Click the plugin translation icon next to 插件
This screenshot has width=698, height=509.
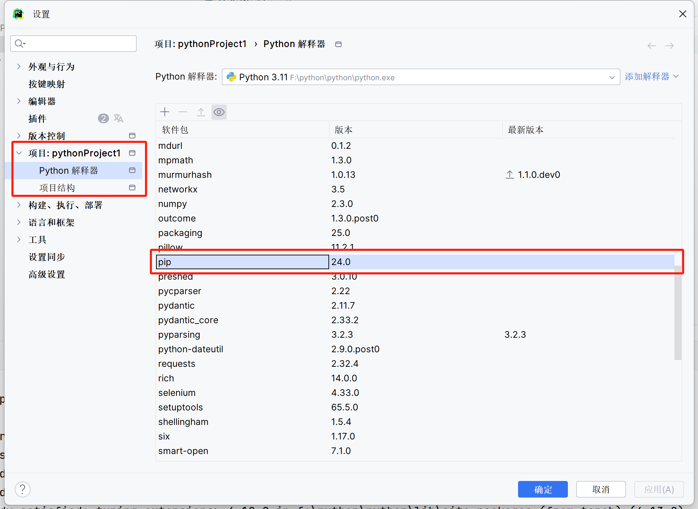(x=118, y=118)
